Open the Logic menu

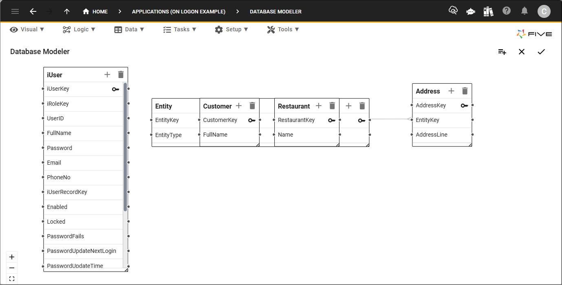[79, 29]
